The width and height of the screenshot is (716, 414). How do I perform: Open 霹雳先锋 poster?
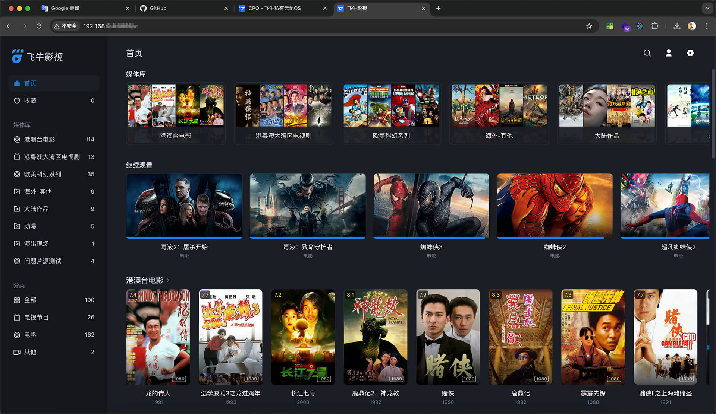coord(593,337)
